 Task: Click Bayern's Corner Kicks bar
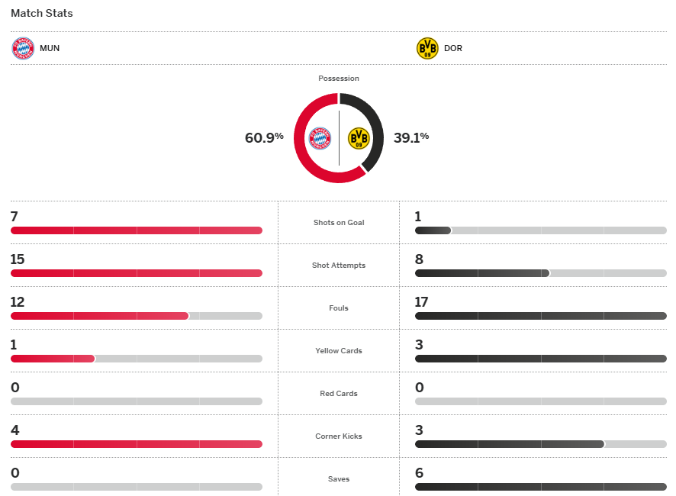coord(136,444)
